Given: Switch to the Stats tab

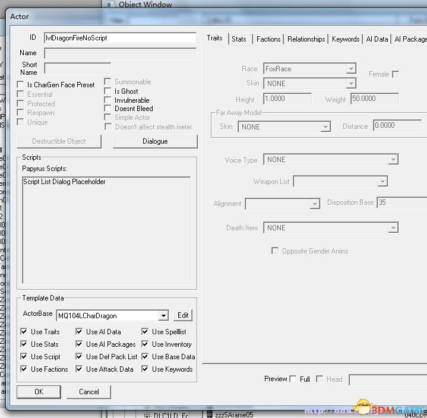Looking at the screenshot, I should 239,39.
